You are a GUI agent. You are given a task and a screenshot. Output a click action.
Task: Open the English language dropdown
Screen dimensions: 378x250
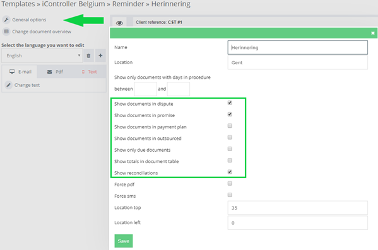coord(42,55)
